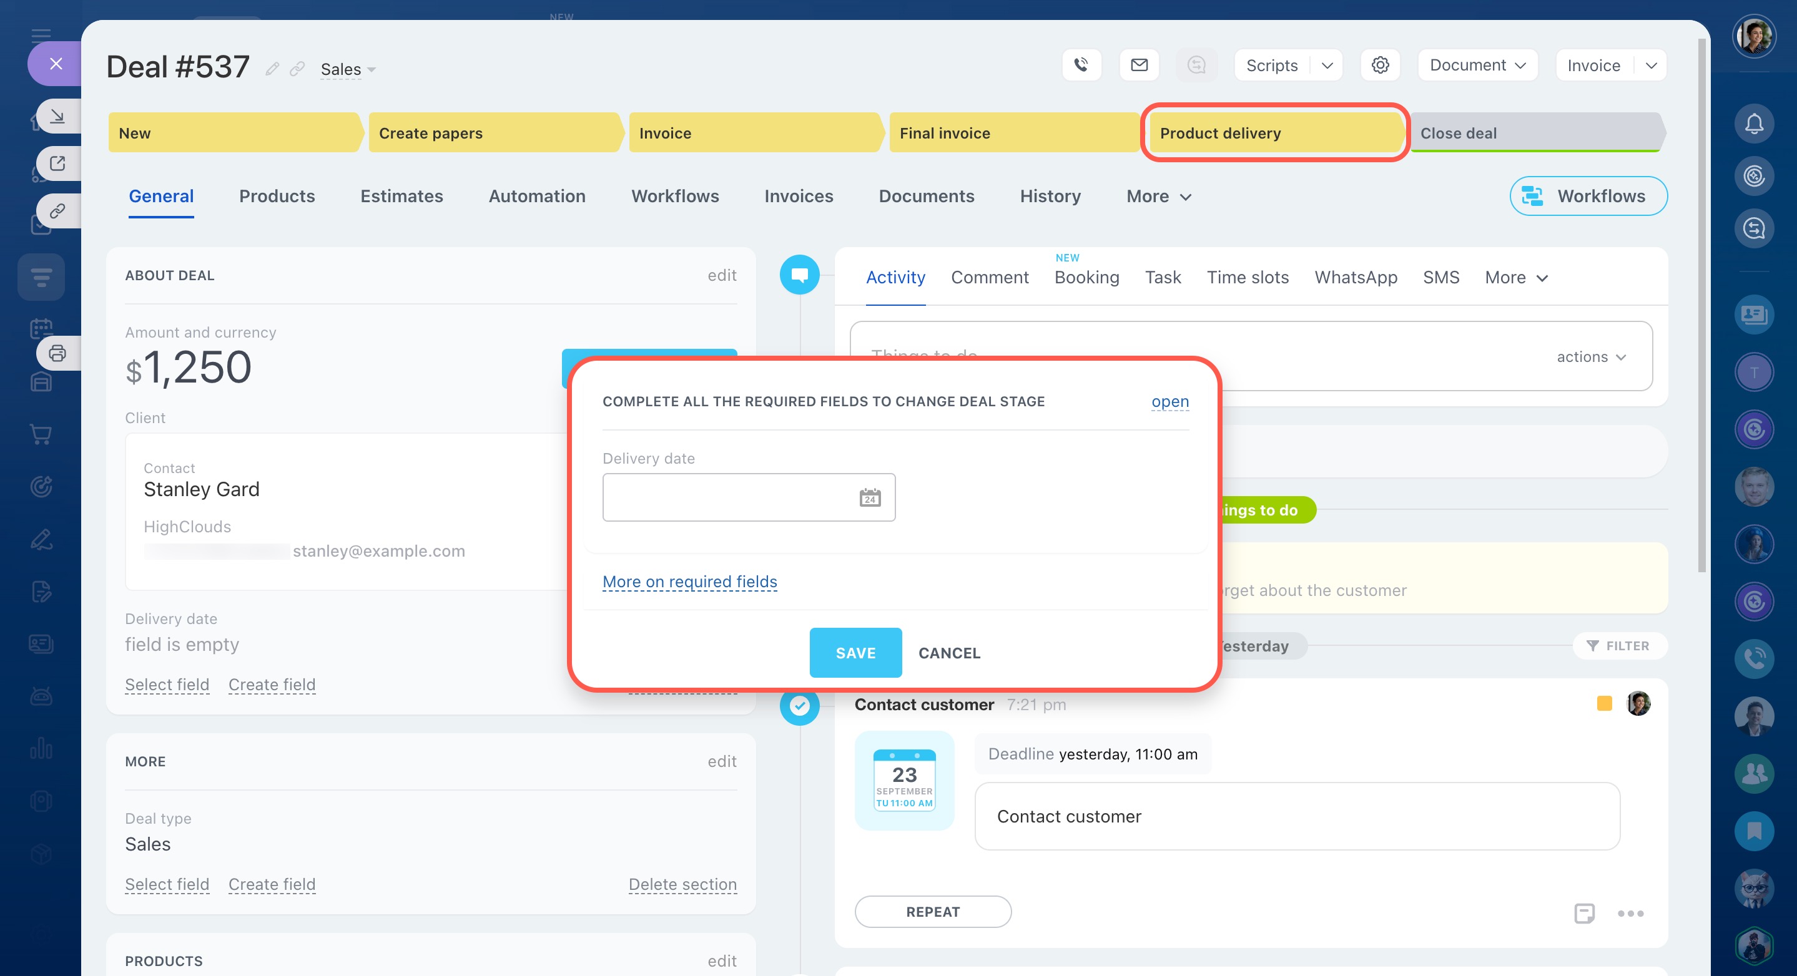Click the phone call icon in header
Image resolution: width=1797 pixels, height=976 pixels.
pos(1081,65)
